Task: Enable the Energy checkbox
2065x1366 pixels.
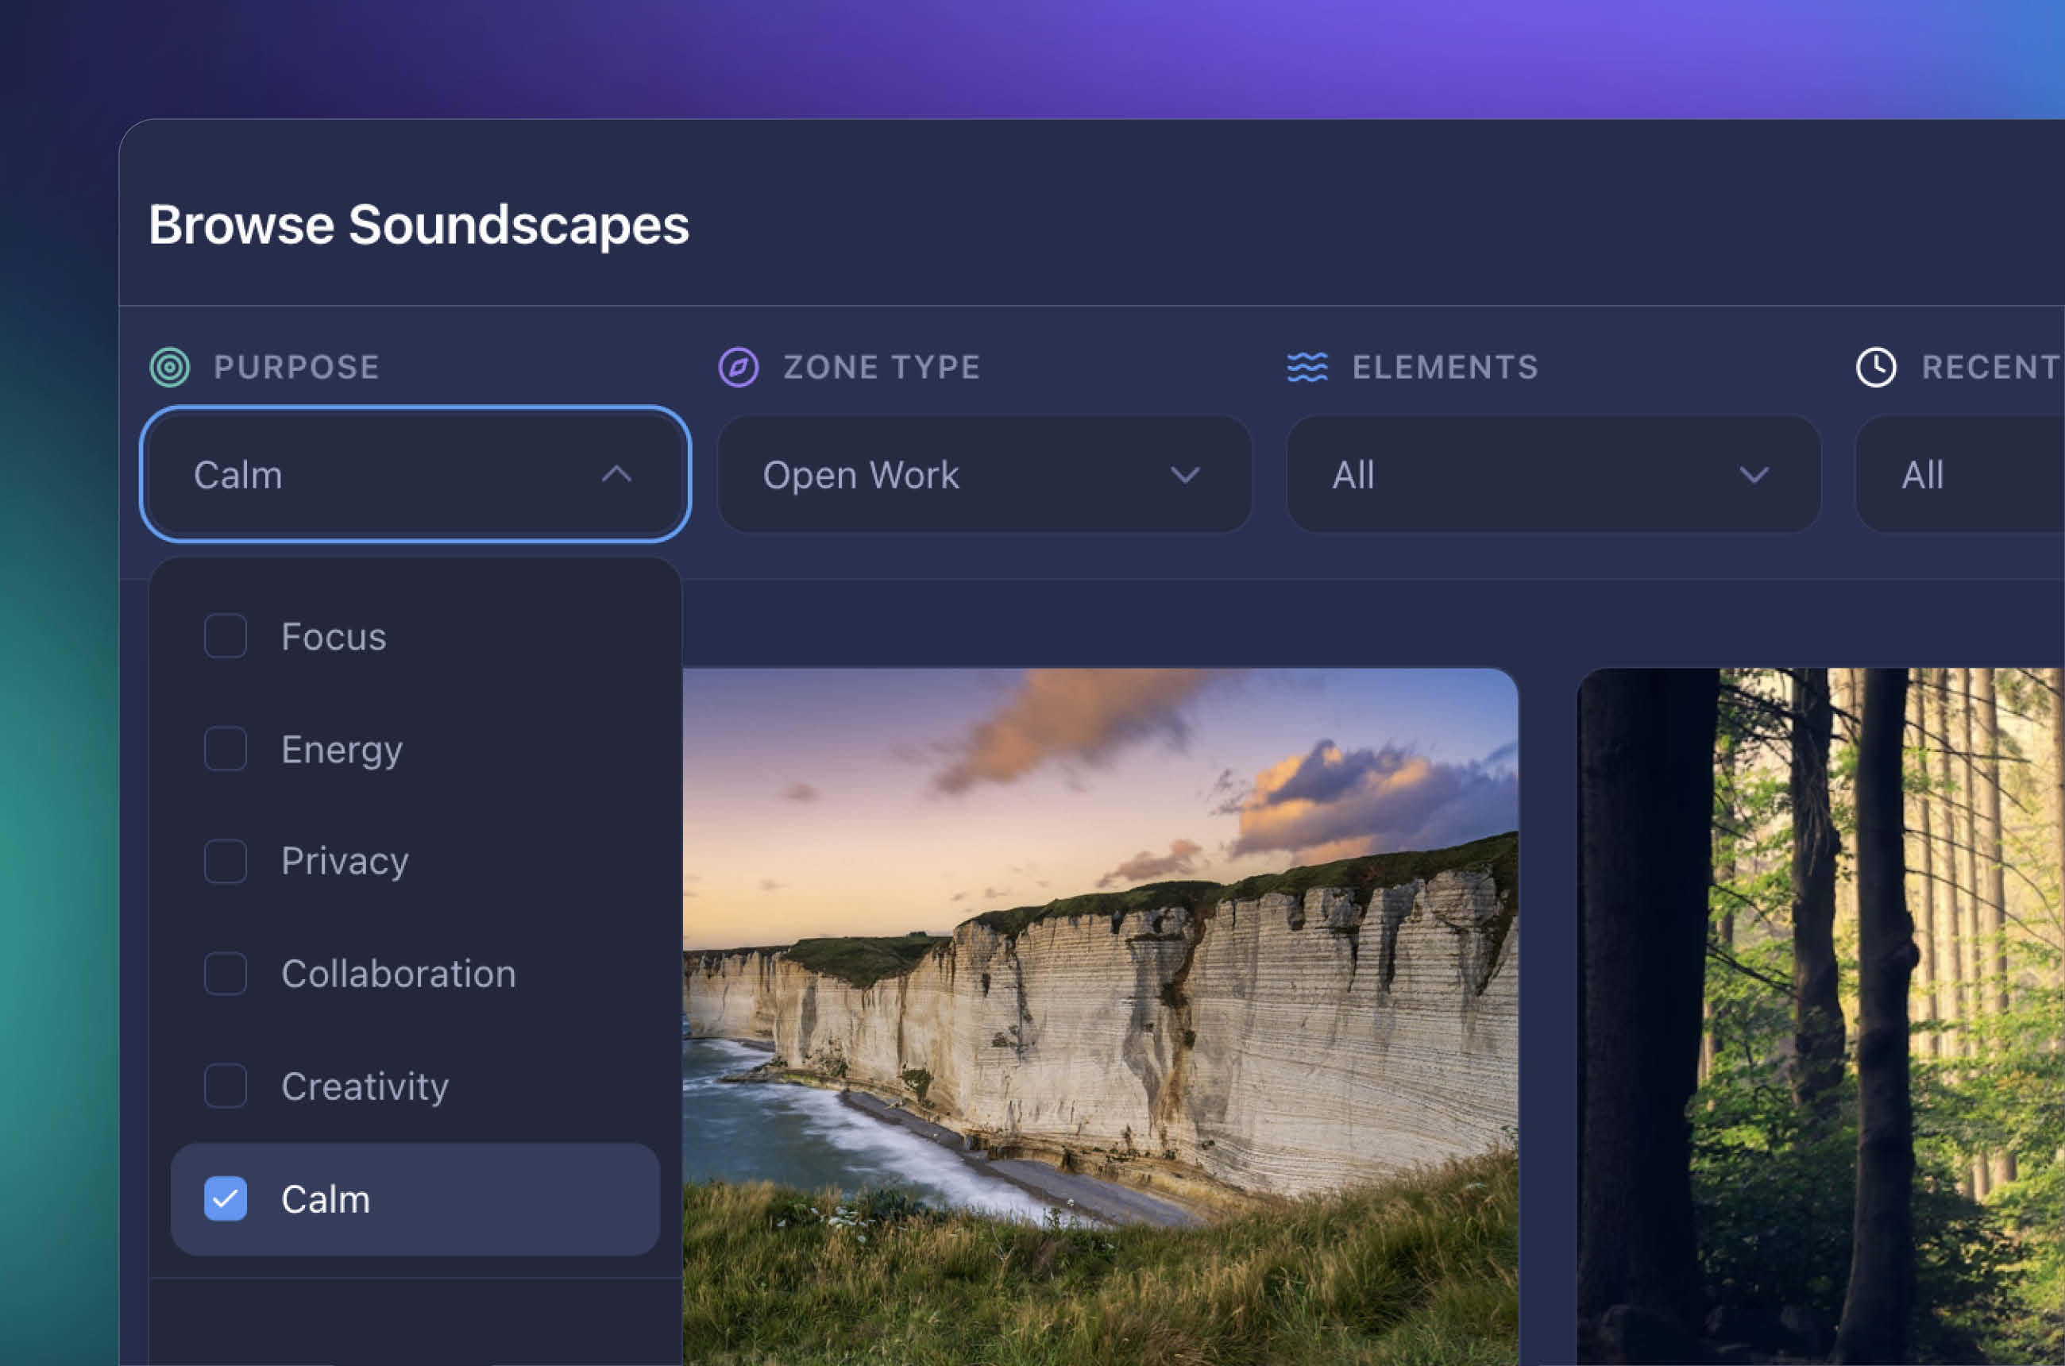Action: [x=225, y=748]
